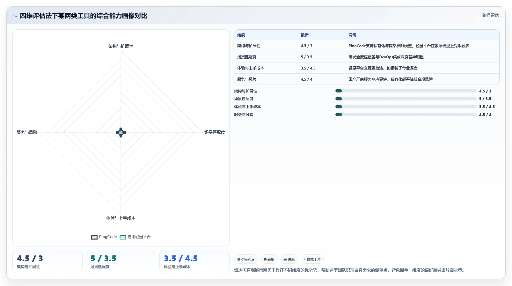Select the 服务与风险 cell in the table
The height and width of the screenshot is (286, 512).
pos(247,79)
